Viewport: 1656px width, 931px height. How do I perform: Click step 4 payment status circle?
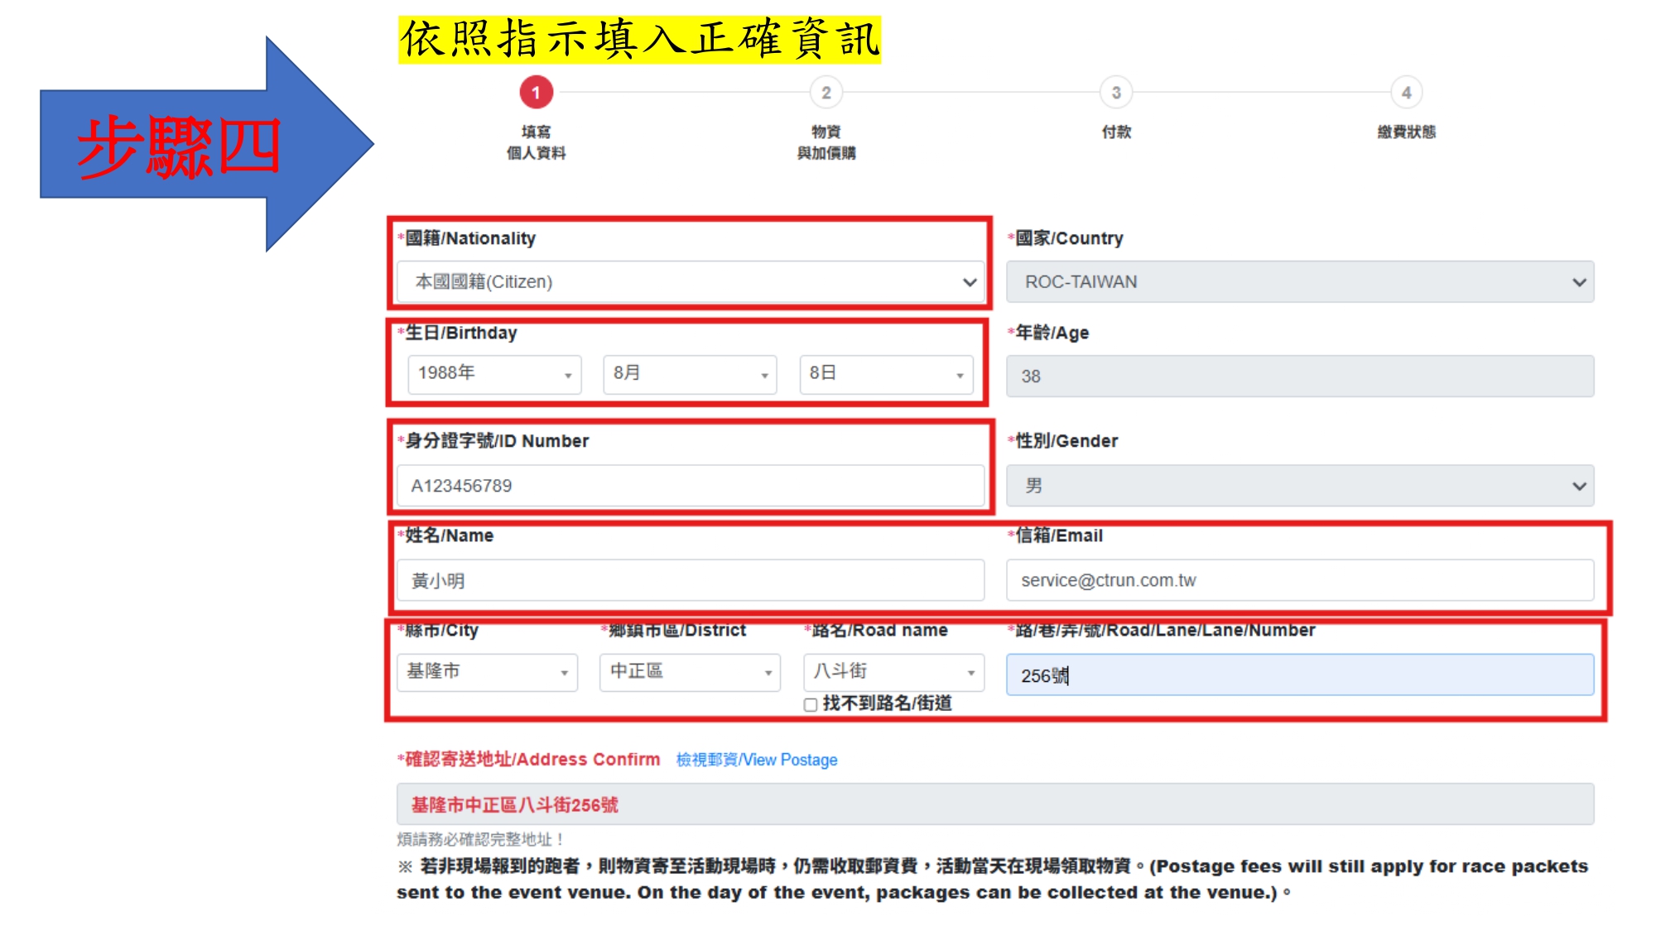click(1406, 93)
